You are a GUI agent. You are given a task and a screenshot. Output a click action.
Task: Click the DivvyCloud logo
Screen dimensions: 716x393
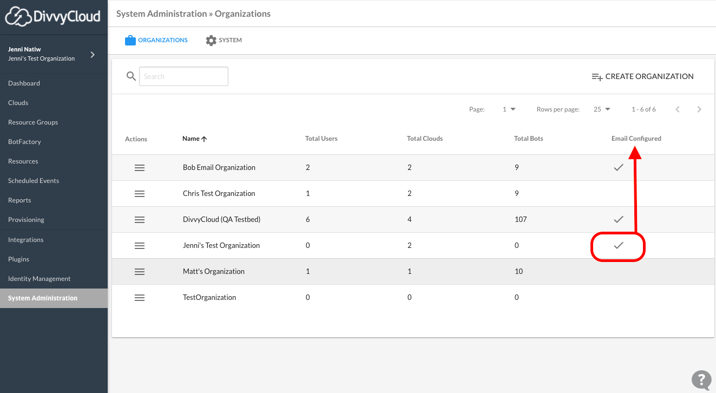[53, 16]
